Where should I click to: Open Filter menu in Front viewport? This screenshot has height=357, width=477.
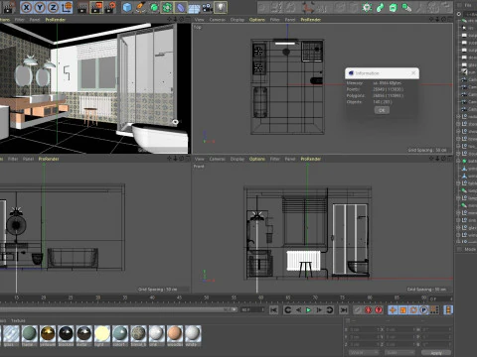[x=274, y=159]
